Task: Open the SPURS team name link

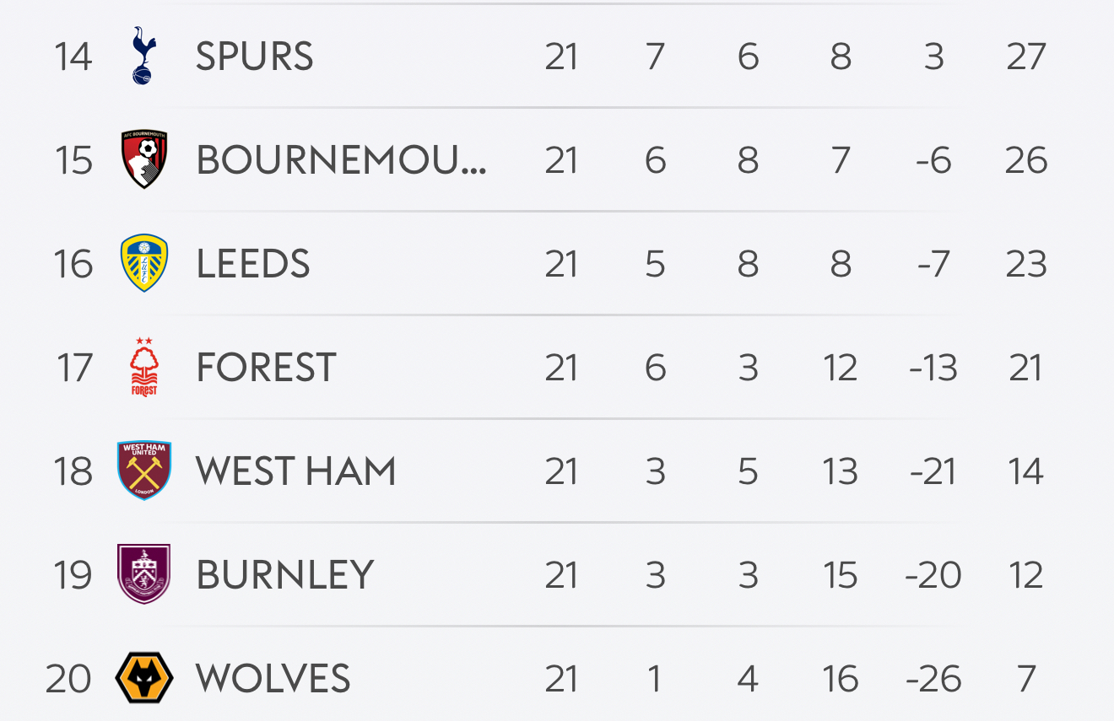Action: click(254, 56)
